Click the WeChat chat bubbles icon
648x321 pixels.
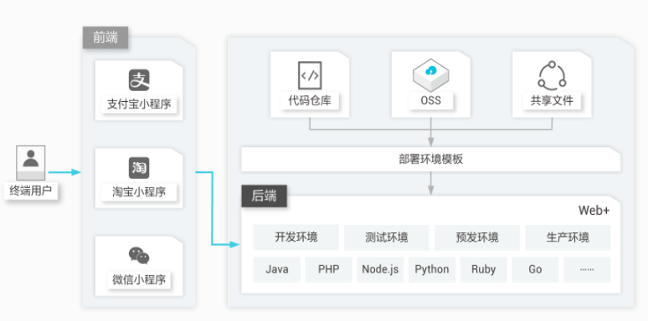[x=139, y=256]
